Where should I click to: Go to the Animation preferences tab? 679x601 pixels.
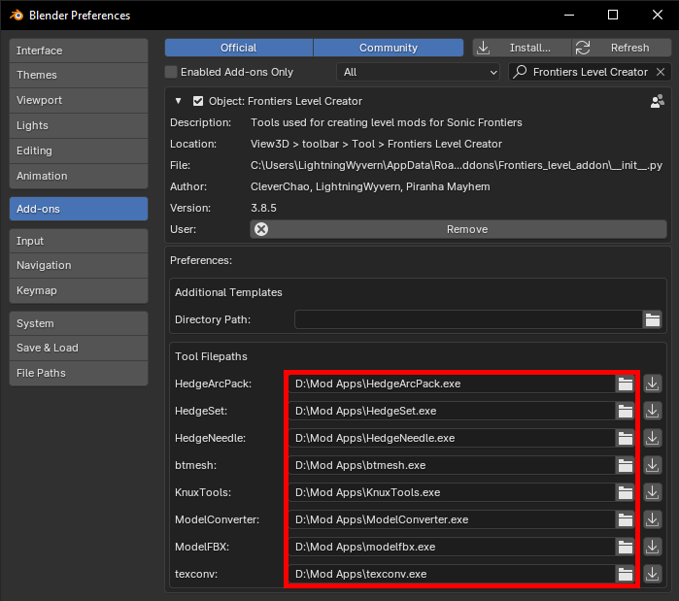coord(79,176)
